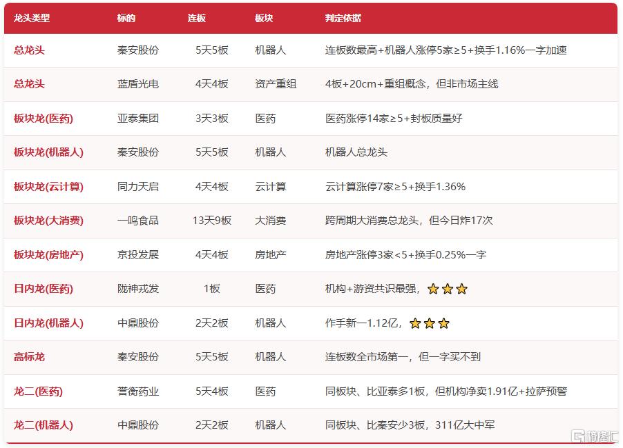Click the 云计算 sector cell
623x448 pixels.
click(271, 187)
